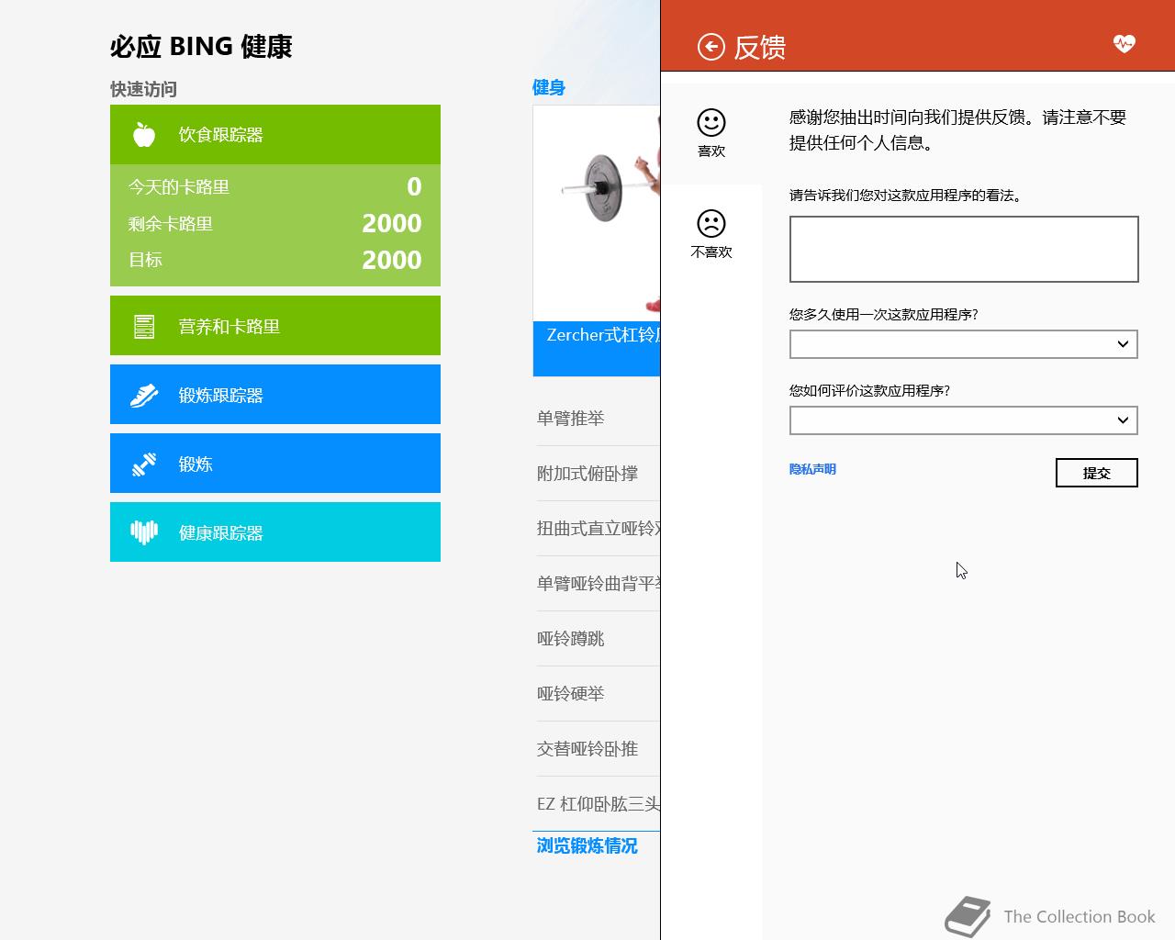Click the apple icon on the diet tracker tile

tap(144, 135)
